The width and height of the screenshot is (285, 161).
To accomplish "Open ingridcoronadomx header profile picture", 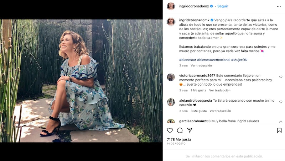I will click(171, 6).
